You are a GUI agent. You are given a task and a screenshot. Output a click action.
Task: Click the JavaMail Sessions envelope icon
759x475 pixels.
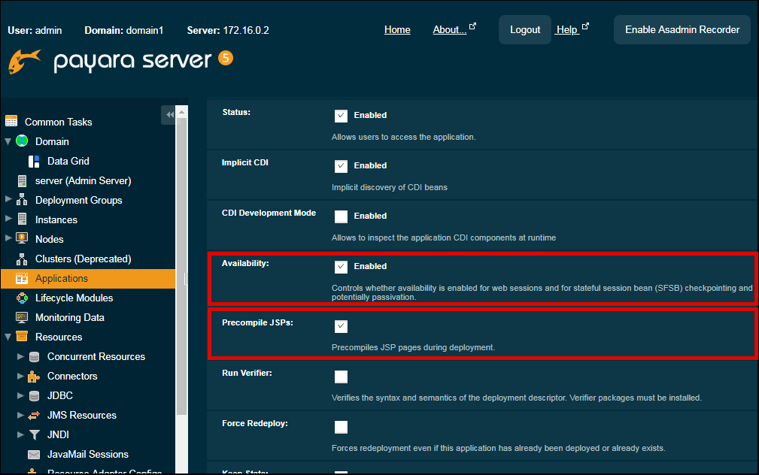(x=34, y=454)
